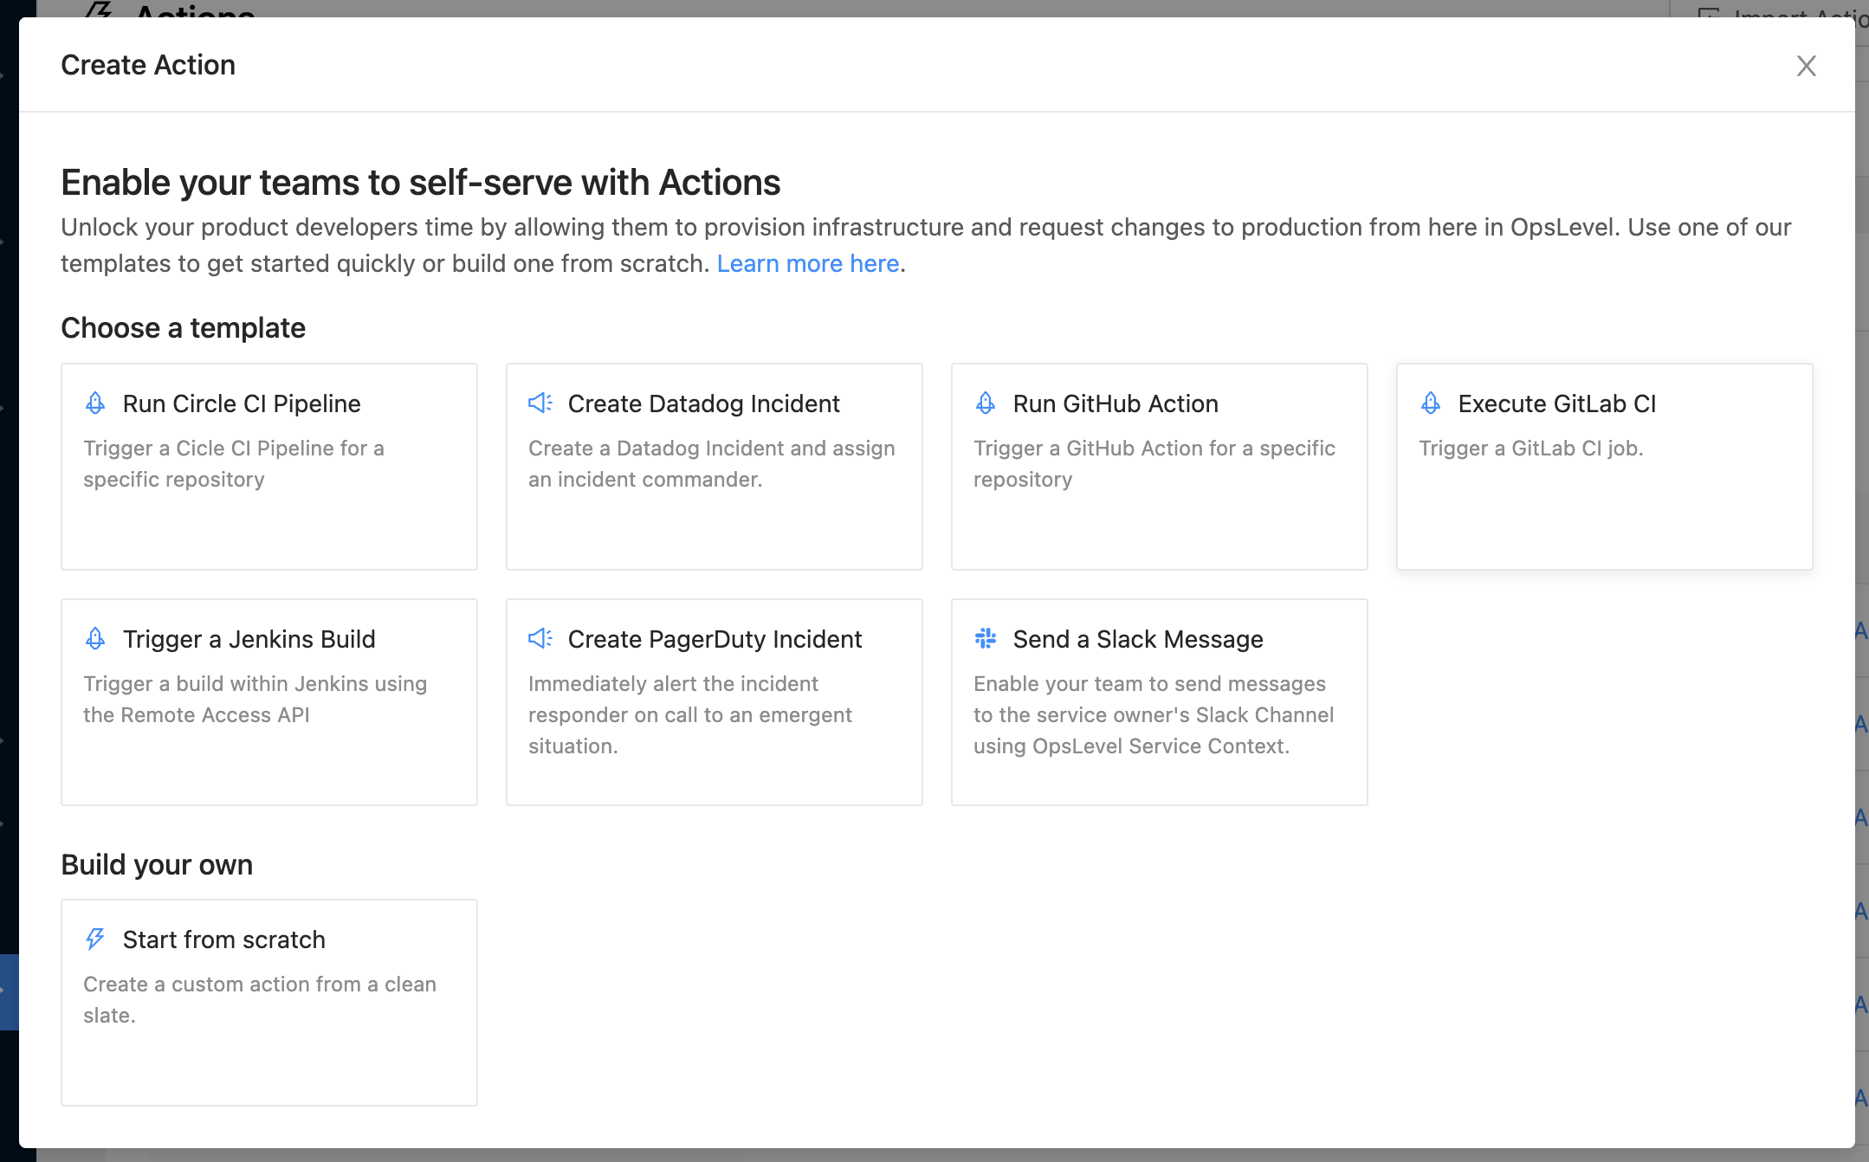Click 'Trigger a GitLab CI job.' description
The width and height of the screenshot is (1869, 1162).
click(1531, 448)
